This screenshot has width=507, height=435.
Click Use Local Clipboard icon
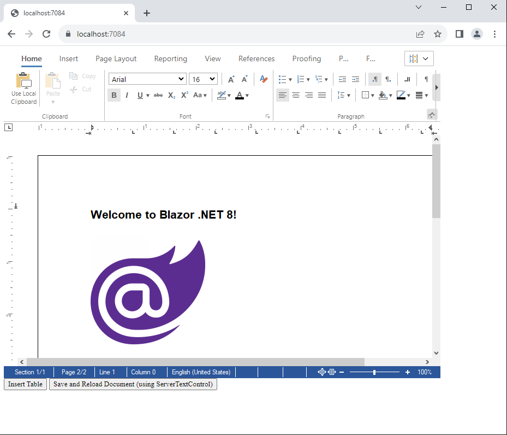(23, 80)
